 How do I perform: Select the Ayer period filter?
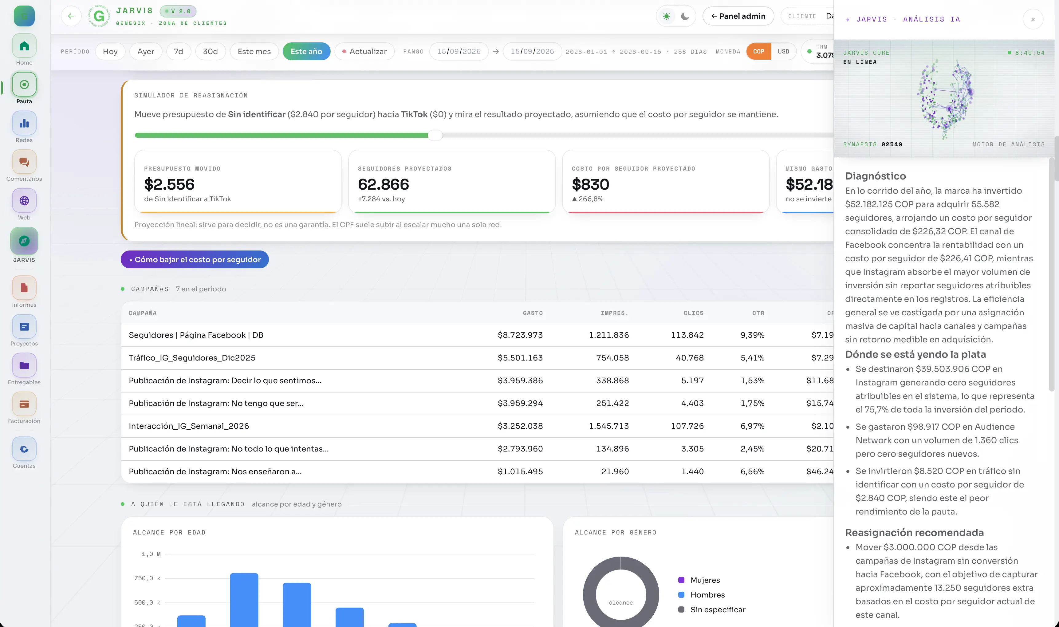(x=146, y=52)
